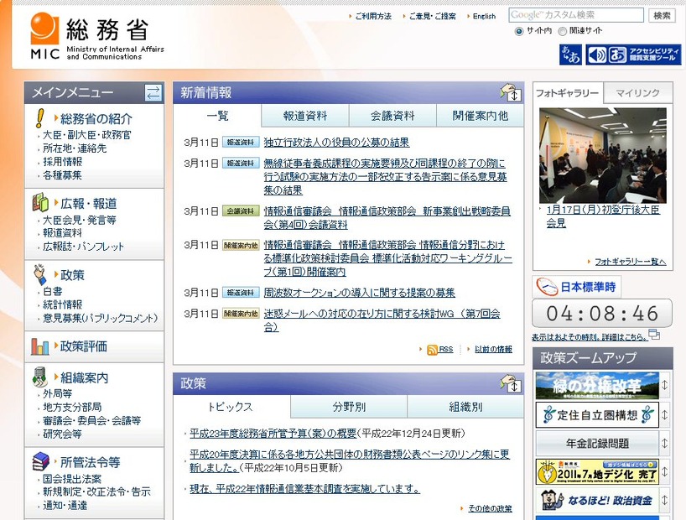Open the ご意見・ご提案 link

(432, 16)
